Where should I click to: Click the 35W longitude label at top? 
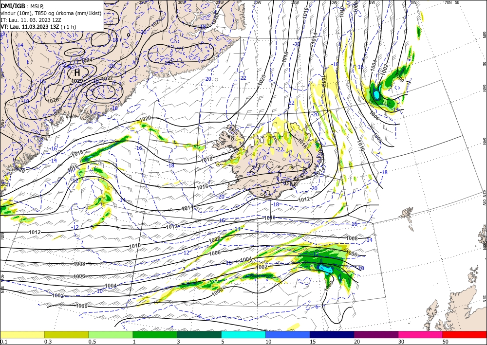pos(143,2)
